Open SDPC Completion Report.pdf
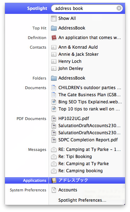 [88, 140]
